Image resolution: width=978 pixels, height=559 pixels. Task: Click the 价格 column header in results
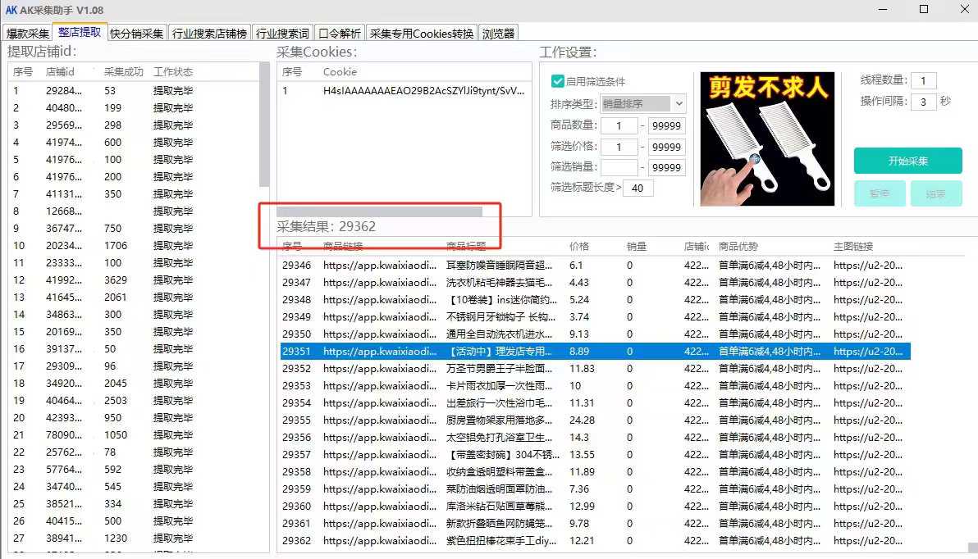pos(579,247)
